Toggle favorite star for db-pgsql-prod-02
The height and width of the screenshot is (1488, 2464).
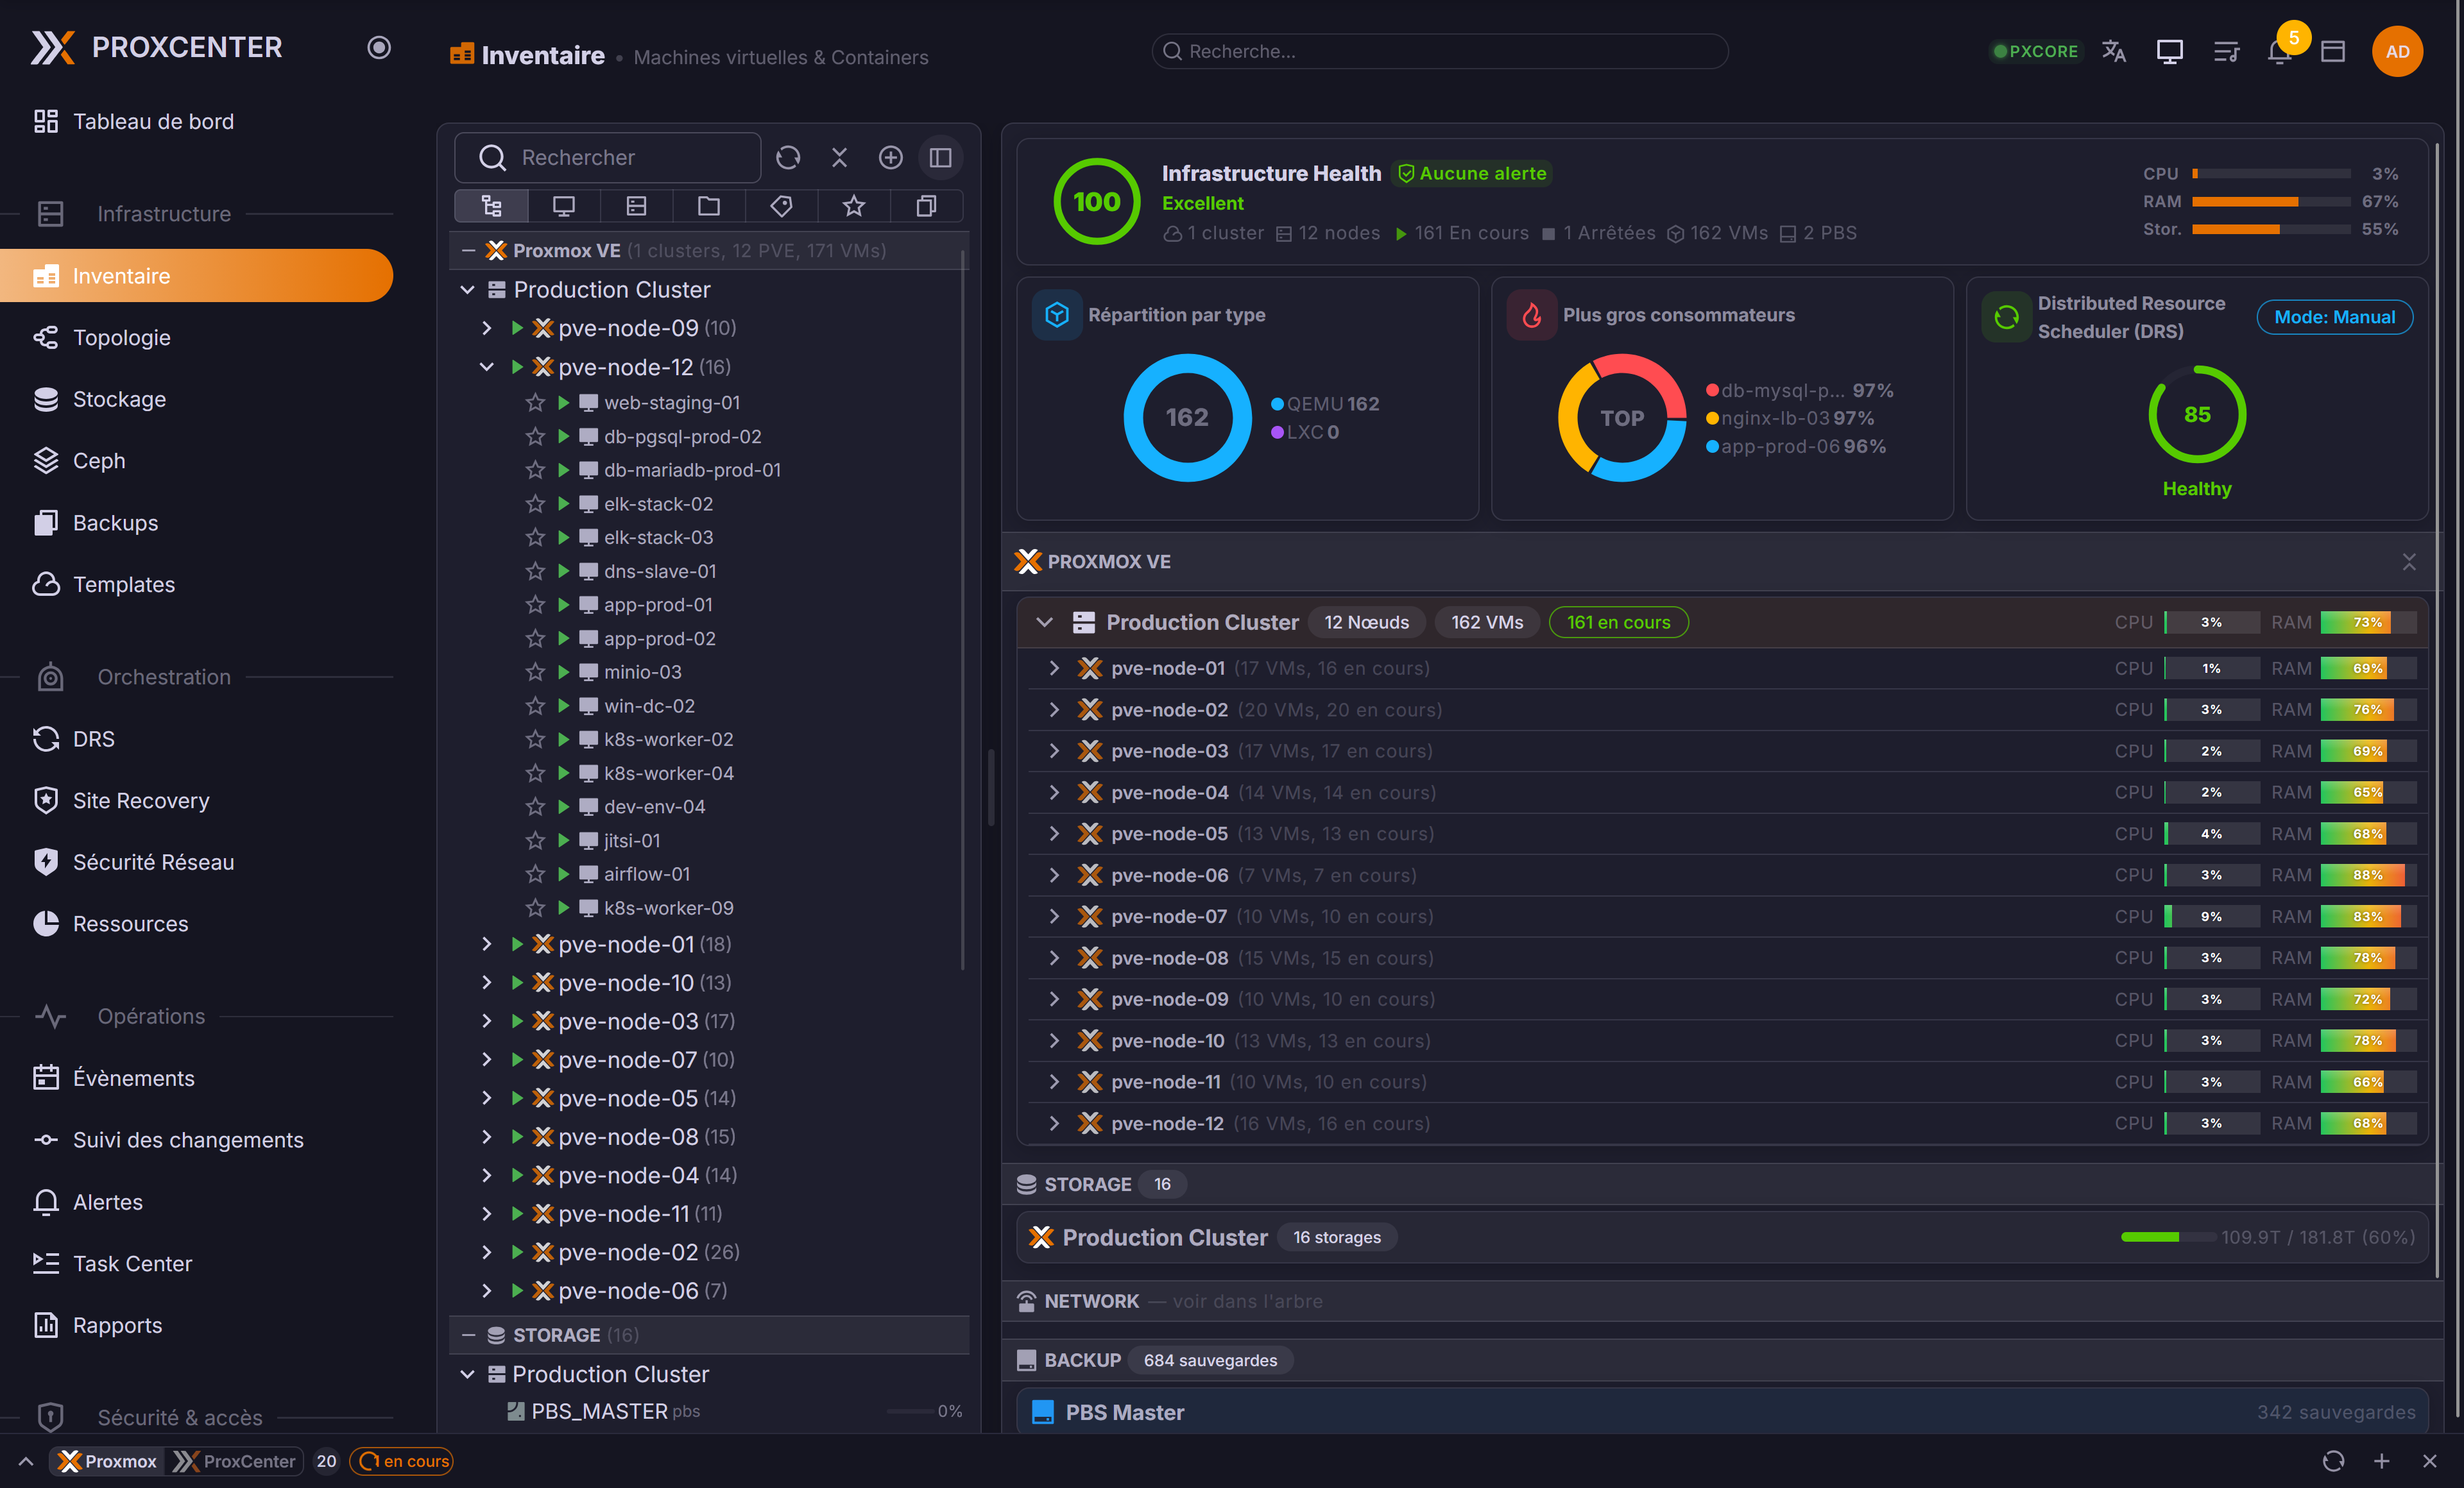tap(535, 437)
